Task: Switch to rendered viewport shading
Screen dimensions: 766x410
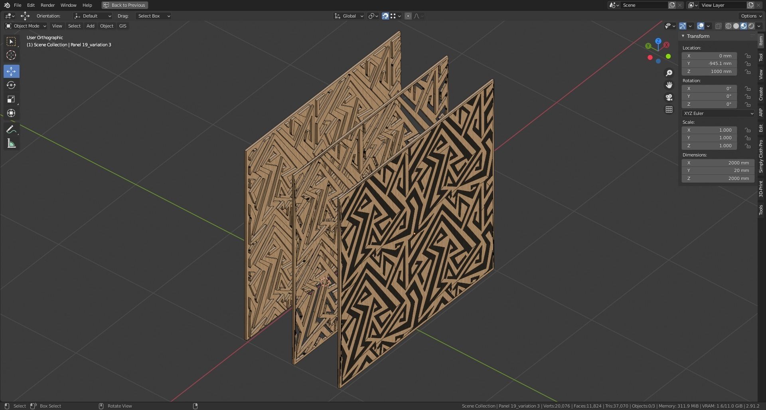Action: click(751, 26)
